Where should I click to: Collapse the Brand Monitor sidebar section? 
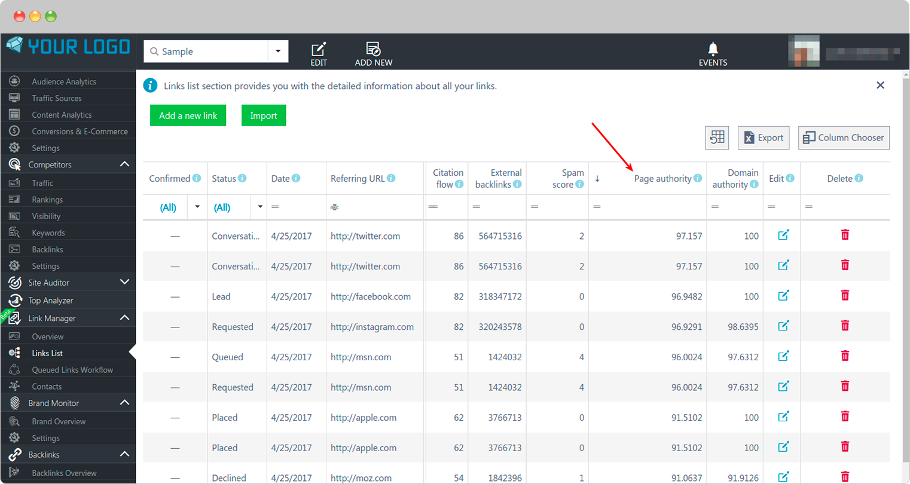(x=124, y=403)
